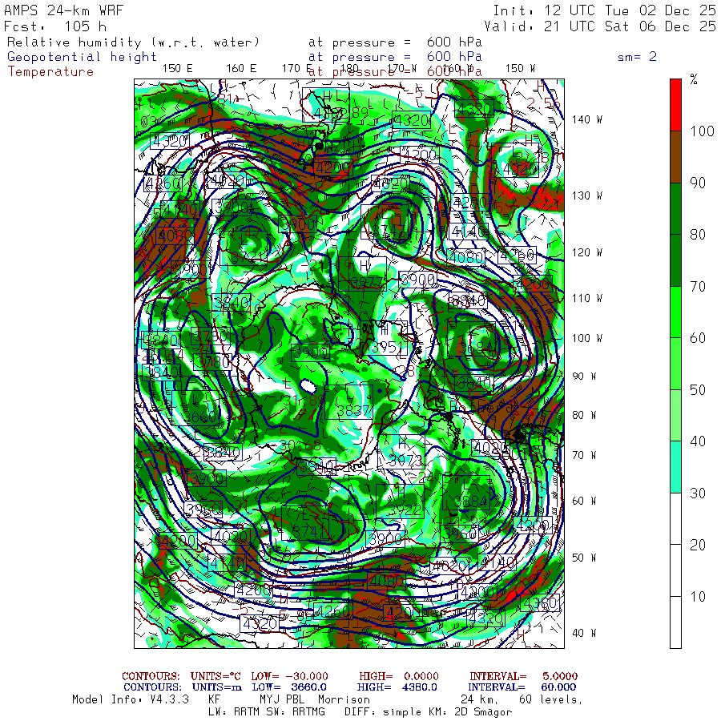Click the 3837 height contour label
Image resolution: width=721 pixels, height=721 pixels.
tap(354, 411)
